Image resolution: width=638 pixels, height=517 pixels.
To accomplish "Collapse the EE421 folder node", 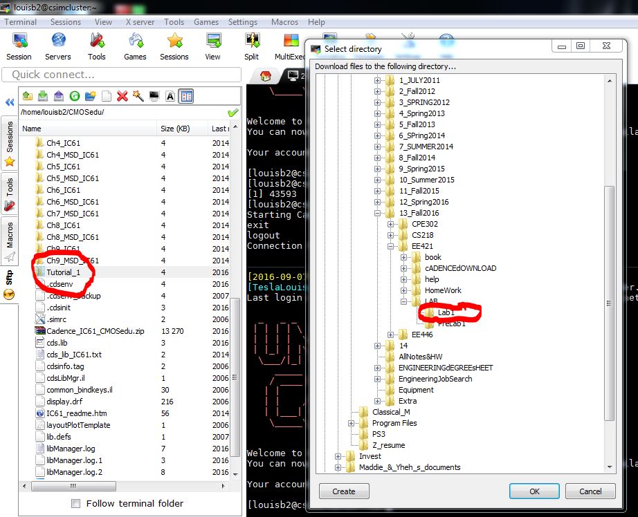I will tap(391, 246).
